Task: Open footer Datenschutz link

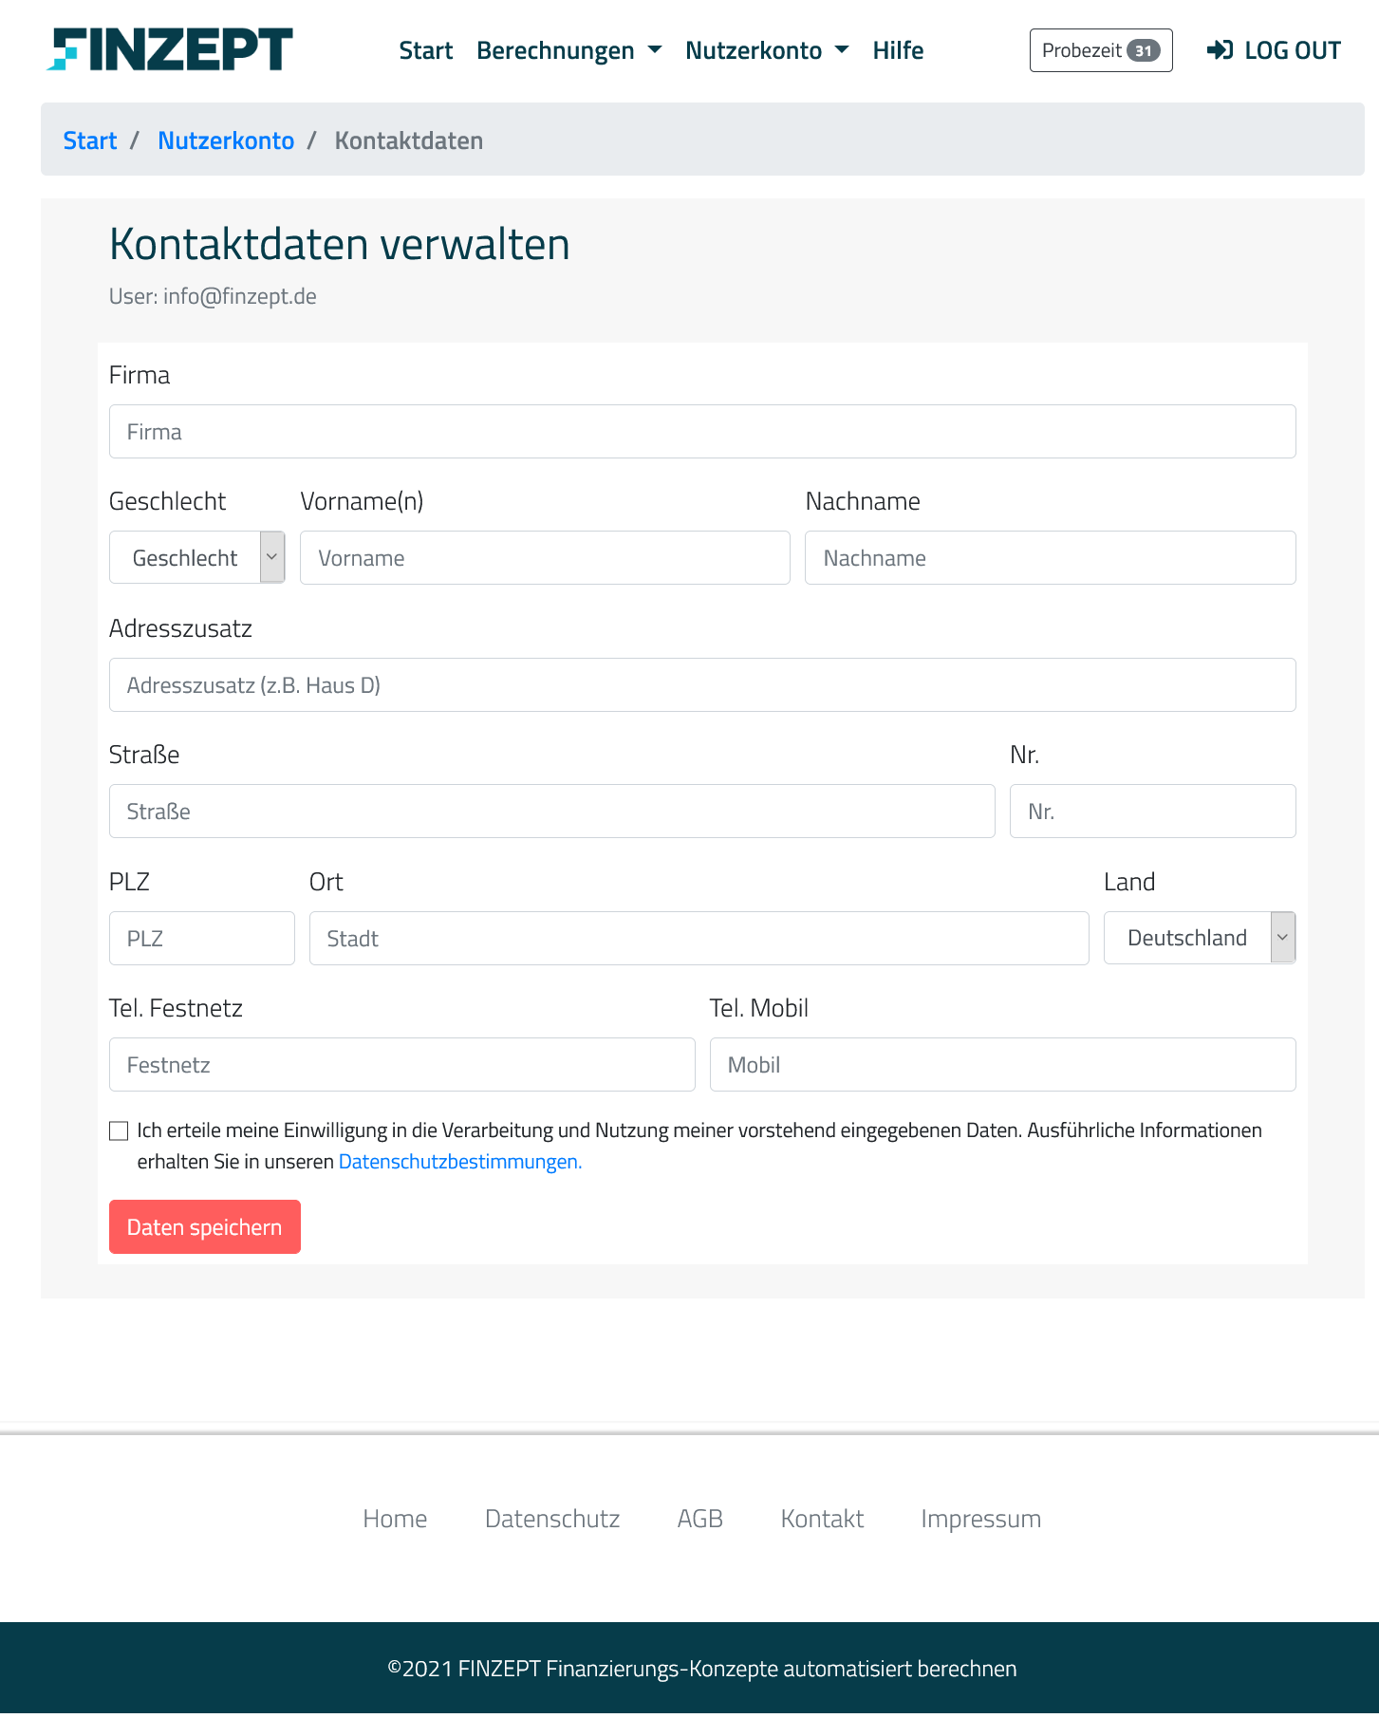Action: (552, 1519)
